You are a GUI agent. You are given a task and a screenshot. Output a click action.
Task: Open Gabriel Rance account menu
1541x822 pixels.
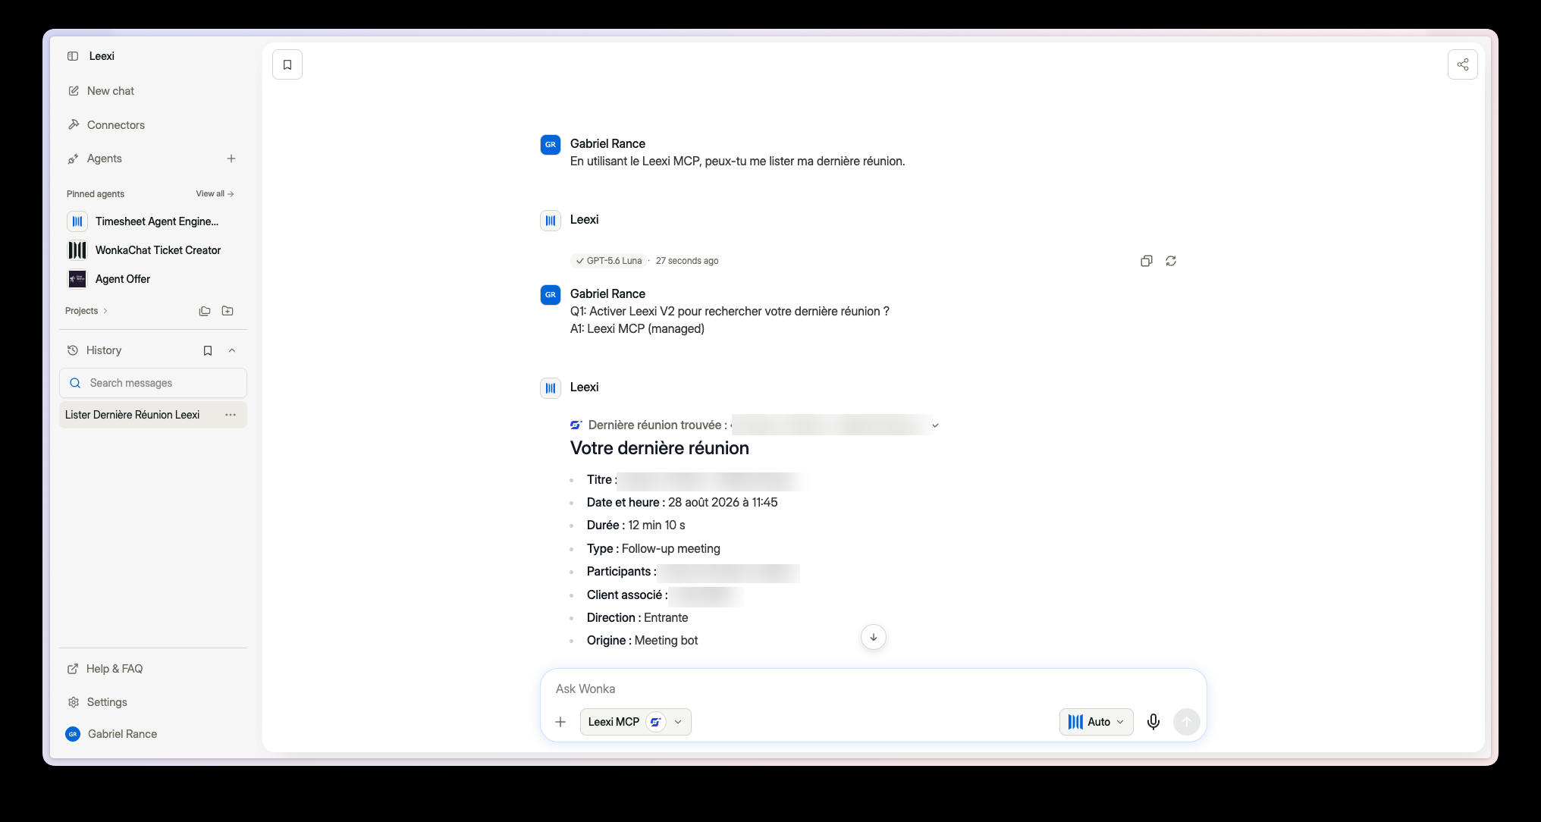tap(112, 734)
